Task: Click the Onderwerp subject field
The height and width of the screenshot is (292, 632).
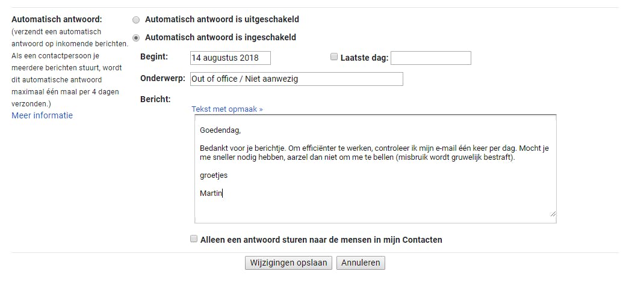Action: pyautogui.click(x=296, y=79)
